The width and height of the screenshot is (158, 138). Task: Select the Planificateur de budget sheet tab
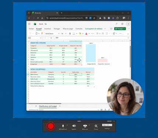click(x=48, y=106)
